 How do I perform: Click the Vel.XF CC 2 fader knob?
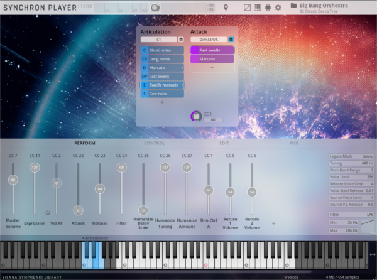pos(57,183)
